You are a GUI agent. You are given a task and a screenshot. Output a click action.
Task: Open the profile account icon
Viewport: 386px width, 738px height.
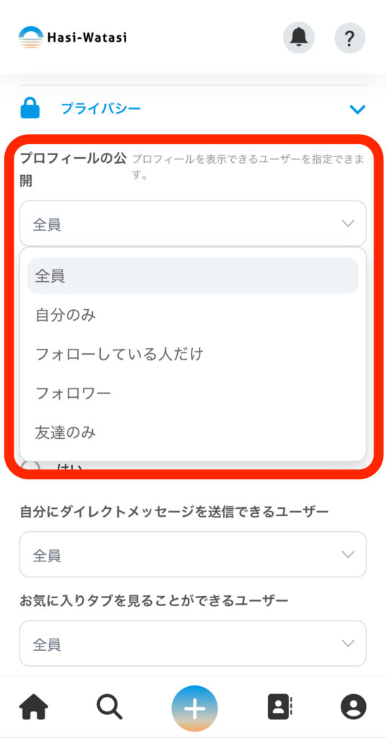pyautogui.click(x=354, y=708)
